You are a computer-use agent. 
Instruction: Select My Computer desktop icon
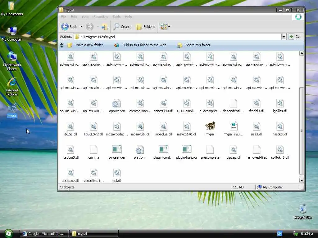click(x=12, y=34)
